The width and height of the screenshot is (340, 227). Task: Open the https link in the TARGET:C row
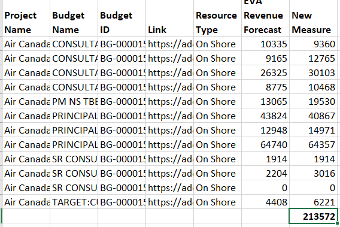point(170,202)
